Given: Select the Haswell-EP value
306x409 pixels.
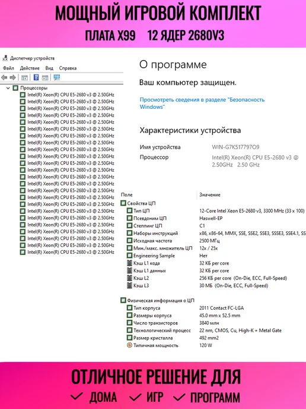Looking at the screenshot, I should point(211,218).
